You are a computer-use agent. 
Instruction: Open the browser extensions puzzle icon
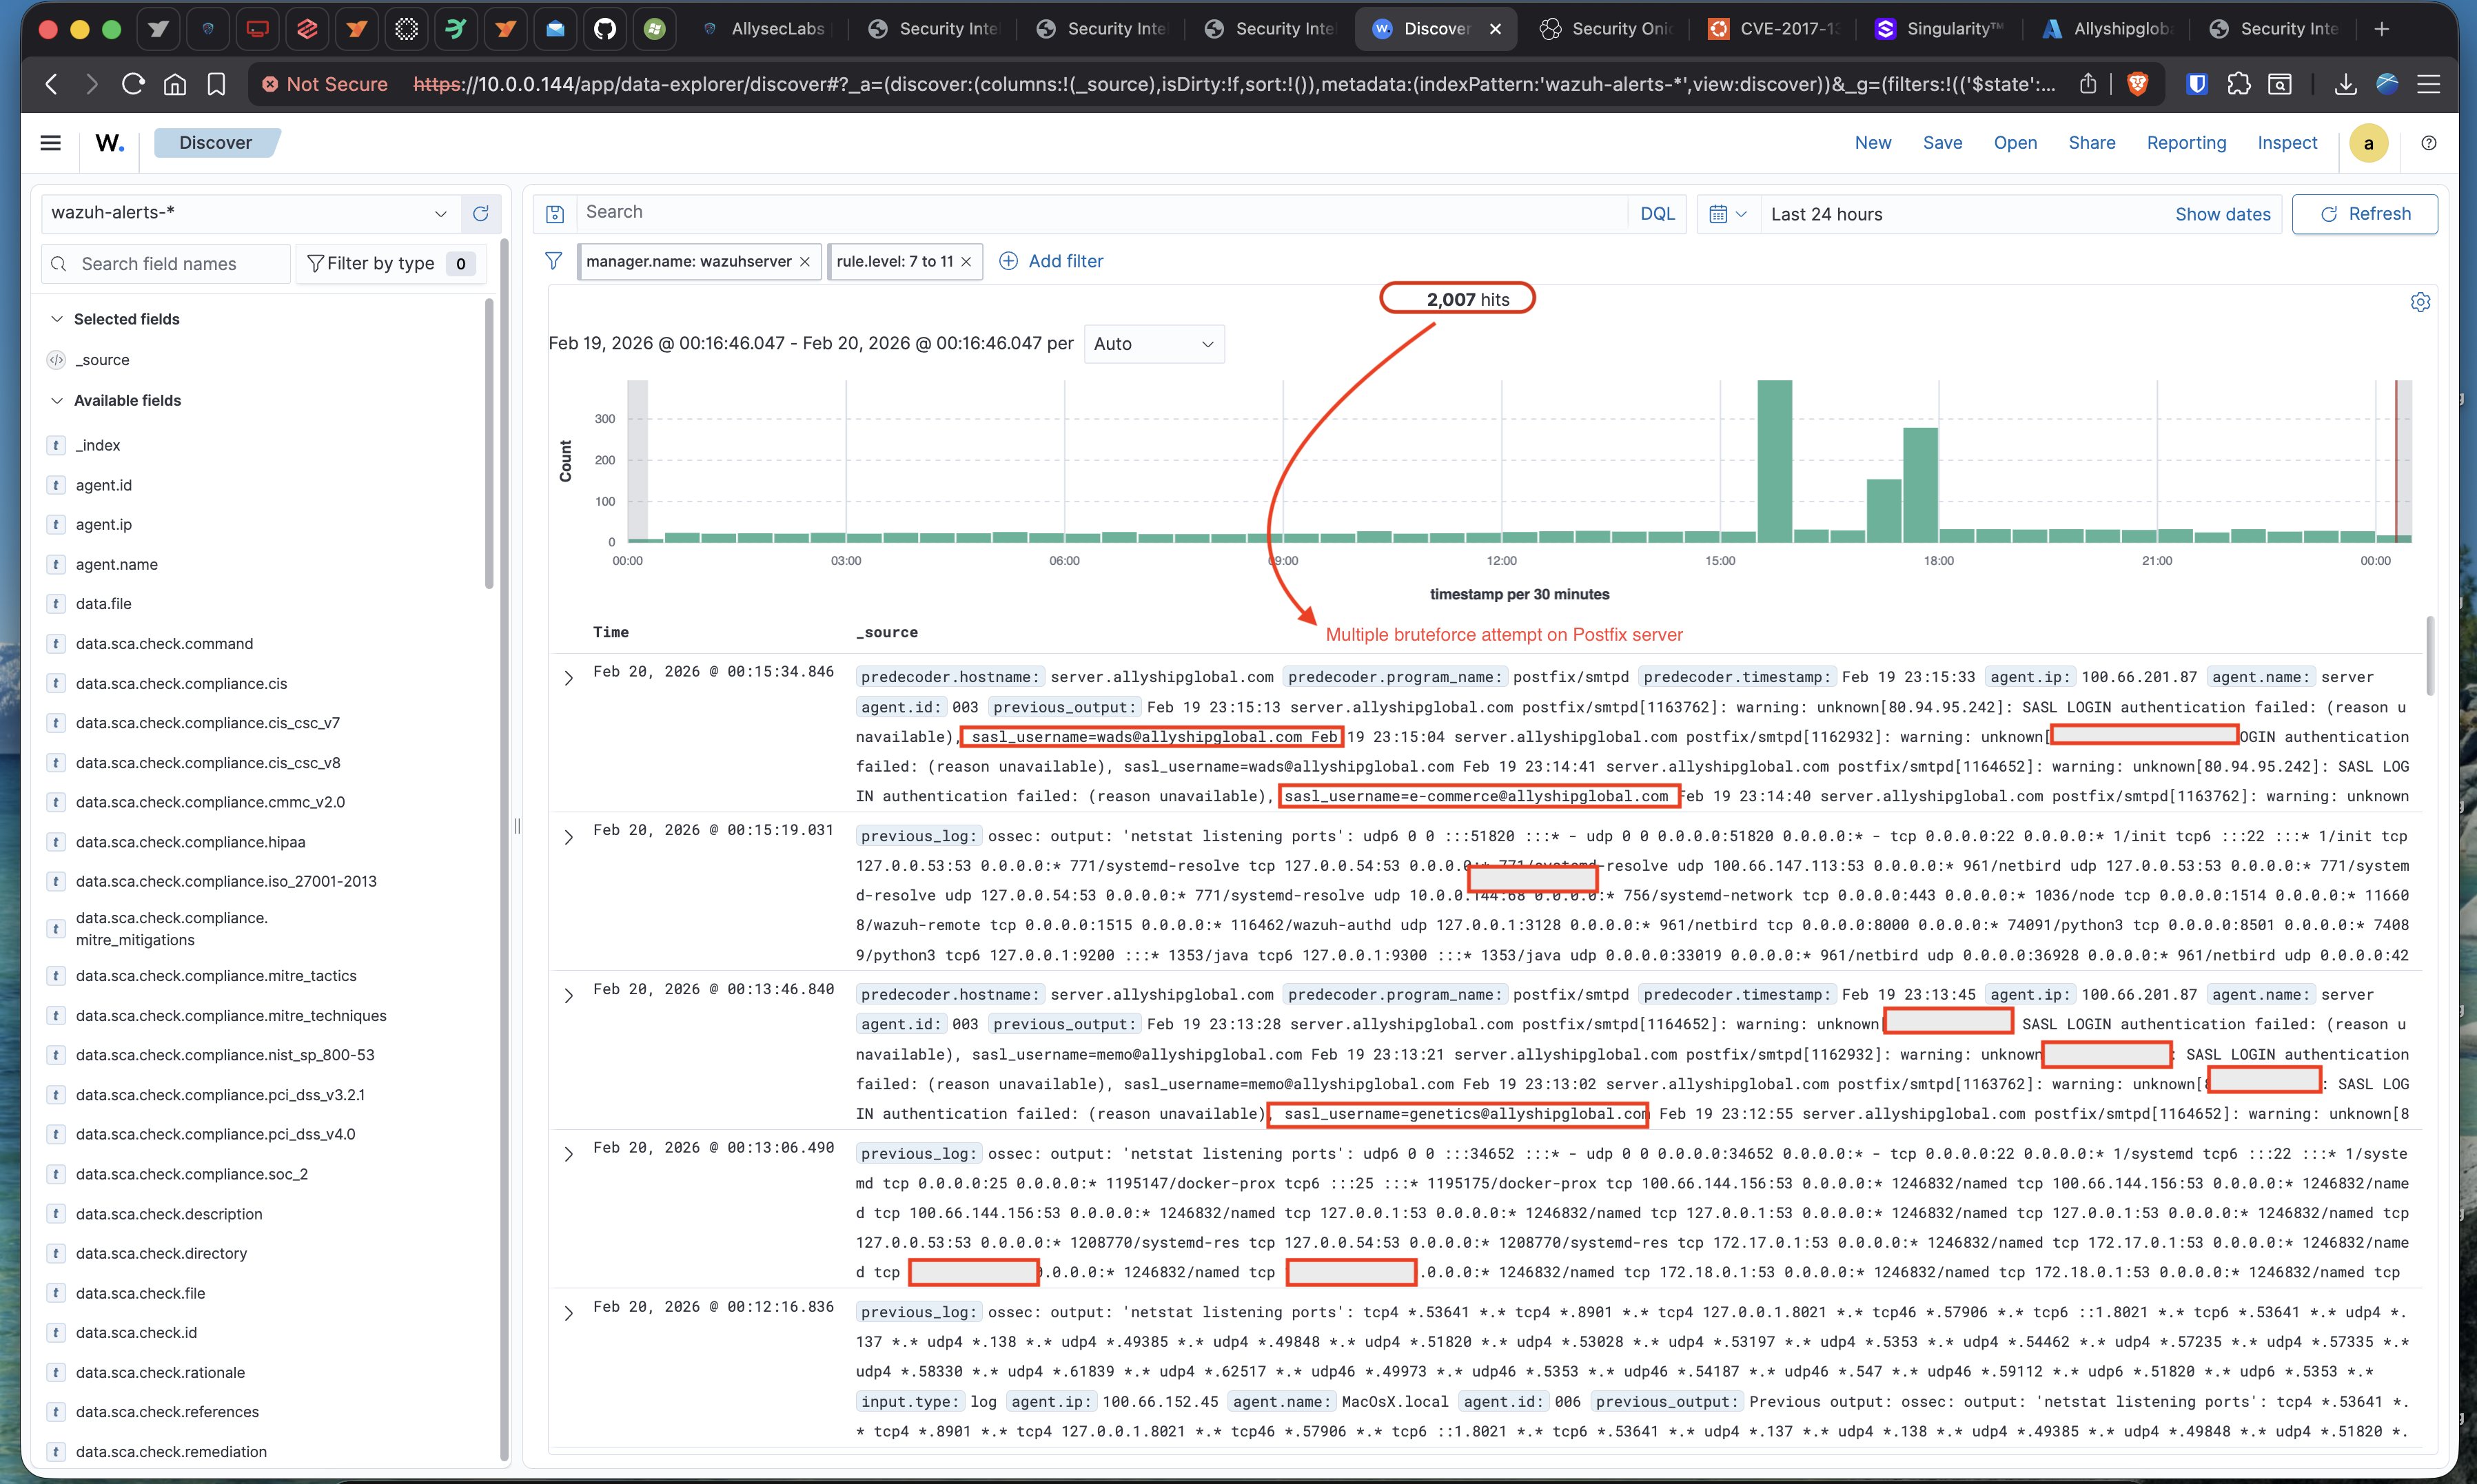pyautogui.click(x=2239, y=84)
